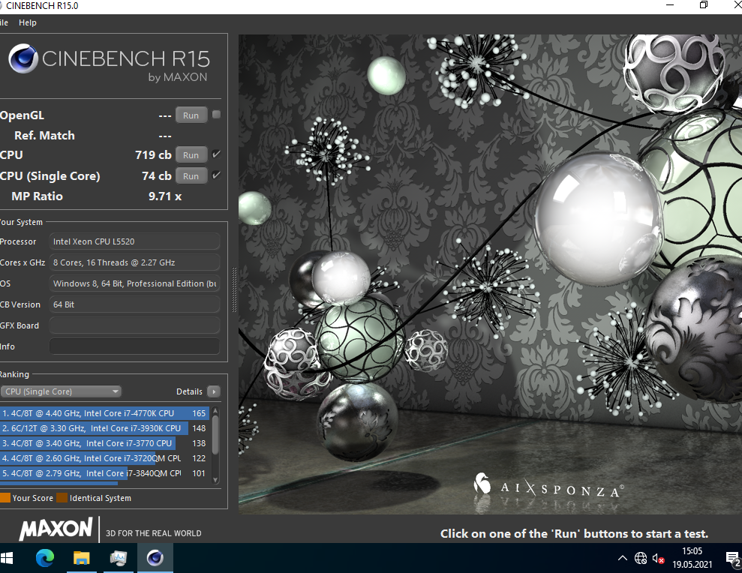Open the Help menu
Image resolution: width=742 pixels, height=573 pixels.
(x=28, y=22)
